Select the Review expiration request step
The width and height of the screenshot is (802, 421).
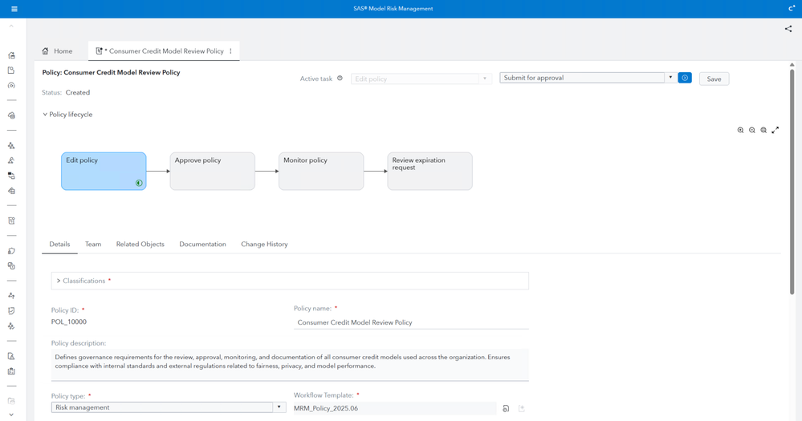point(429,171)
